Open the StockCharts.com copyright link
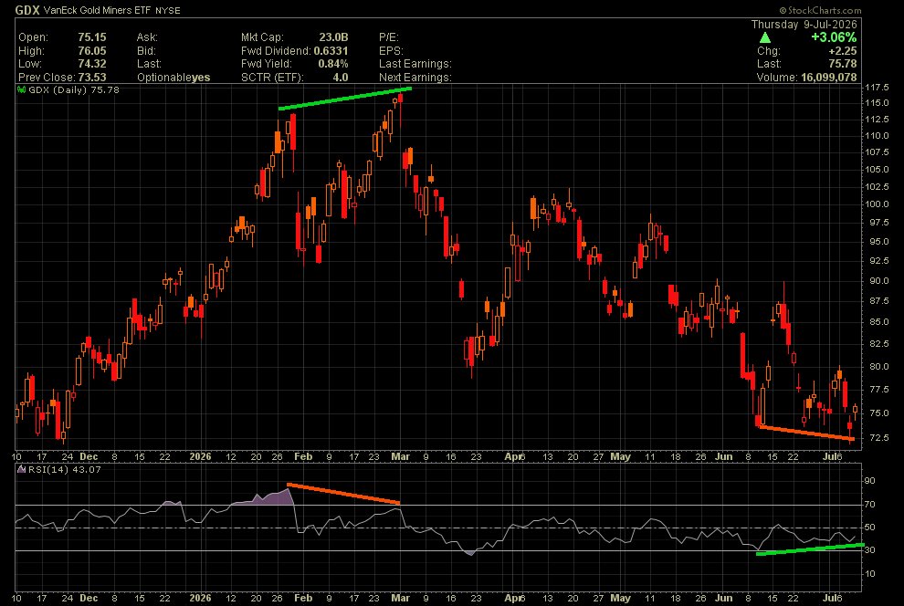This screenshot has width=904, height=606. [x=820, y=10]
